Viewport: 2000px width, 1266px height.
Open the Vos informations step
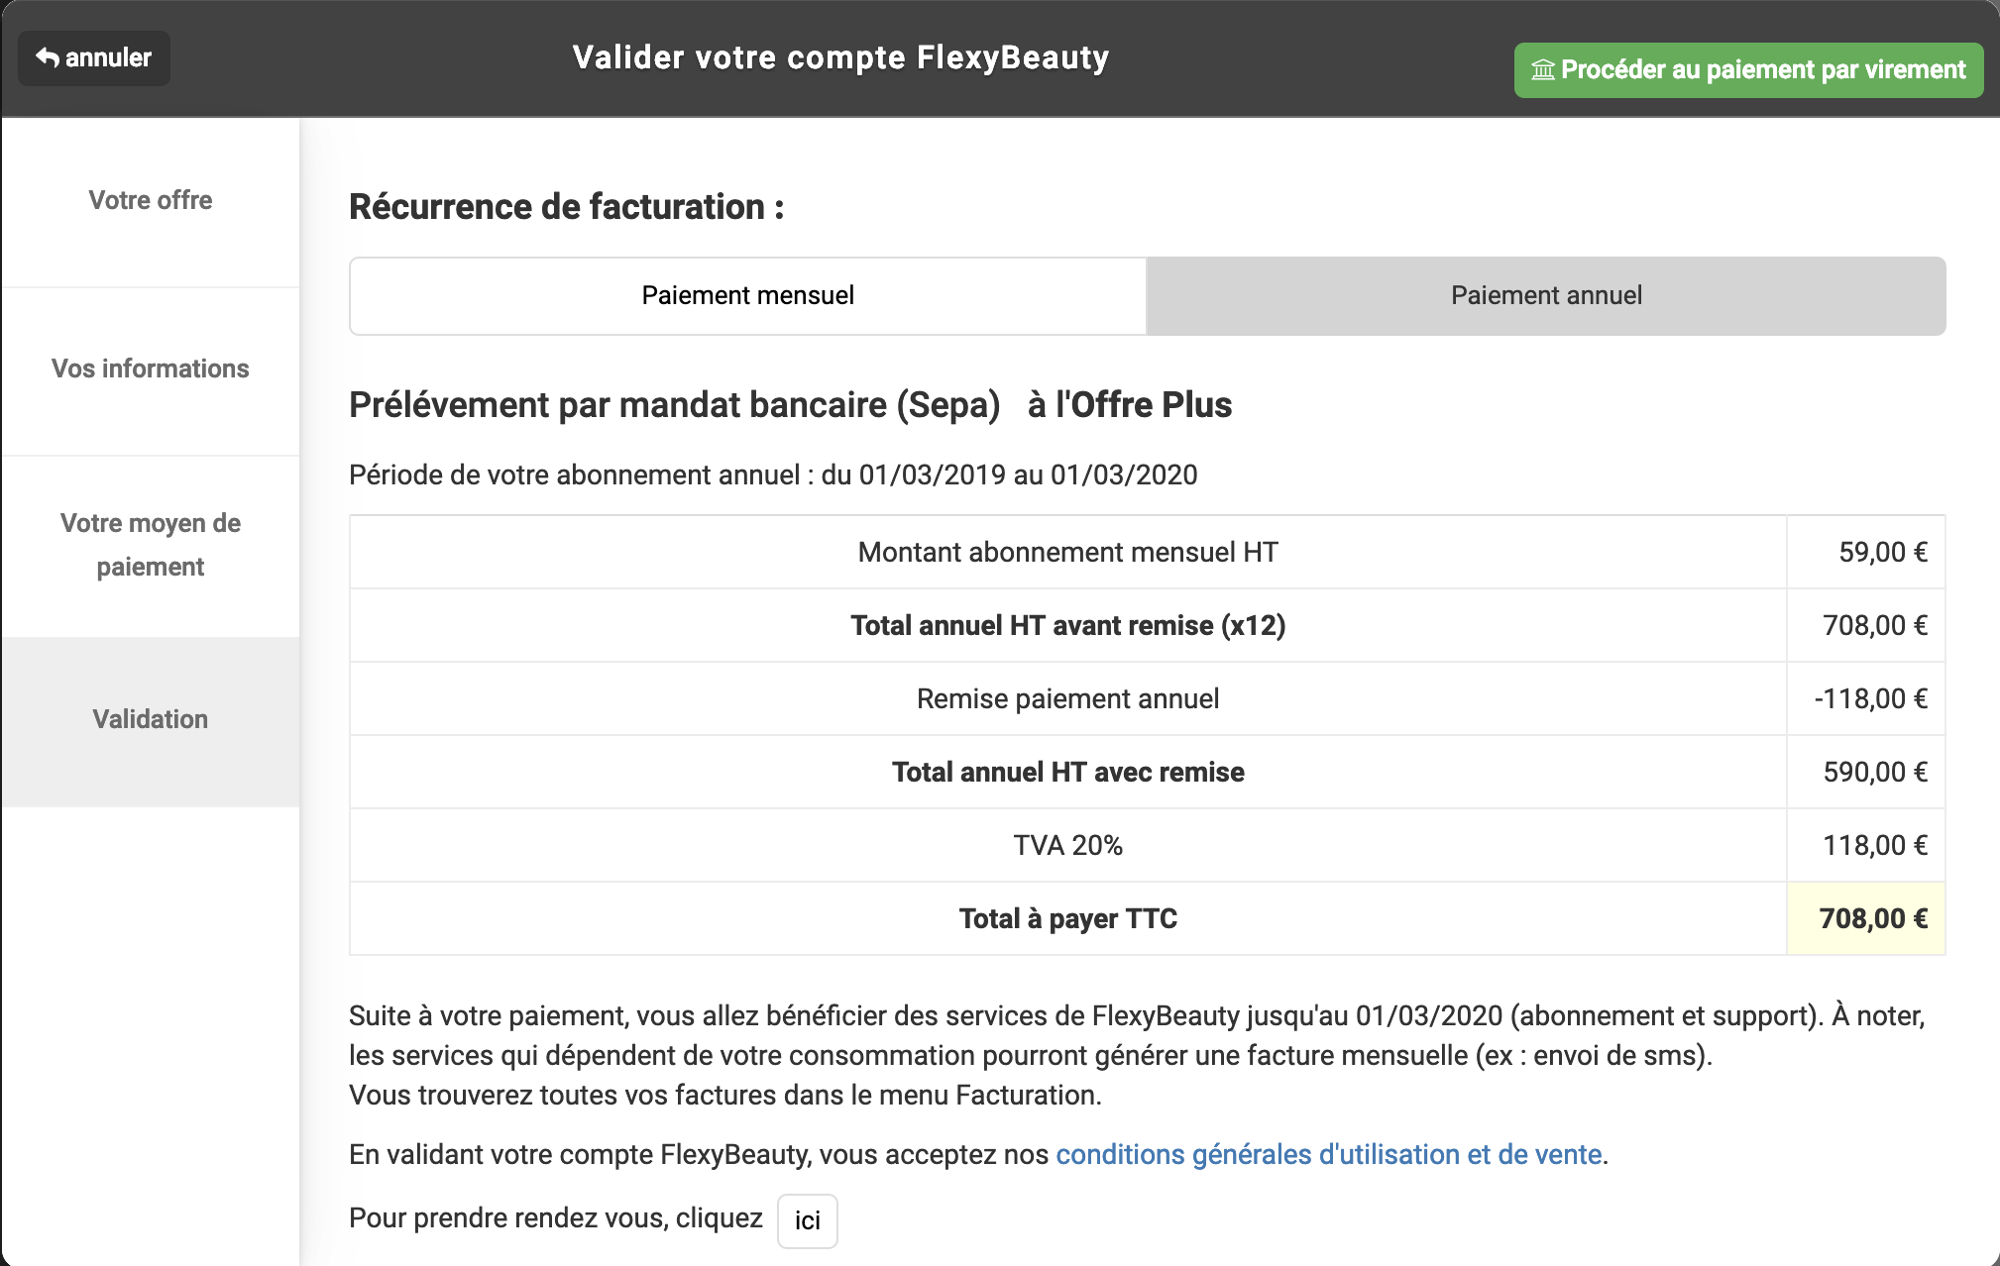[151, 369]
